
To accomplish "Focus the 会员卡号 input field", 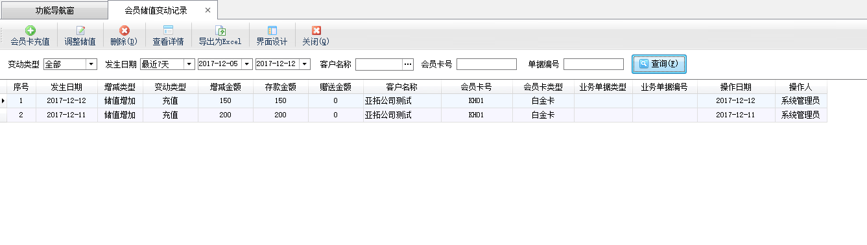I will [487, 64].
